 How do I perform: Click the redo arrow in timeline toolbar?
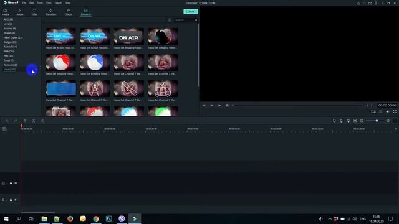pos(16,121)
